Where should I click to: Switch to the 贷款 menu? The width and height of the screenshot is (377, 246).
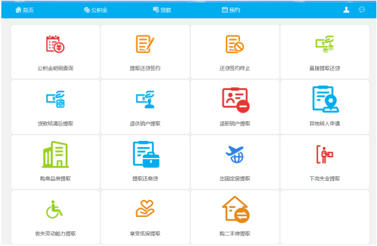[x=162, y=10]
